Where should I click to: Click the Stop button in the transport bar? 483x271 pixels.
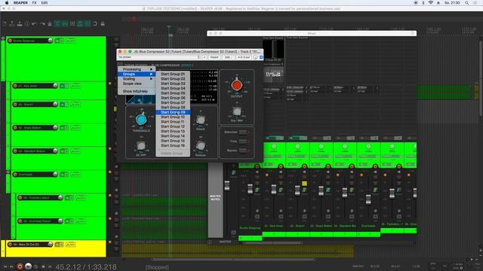pyautogui.click(x=43, y=266)
